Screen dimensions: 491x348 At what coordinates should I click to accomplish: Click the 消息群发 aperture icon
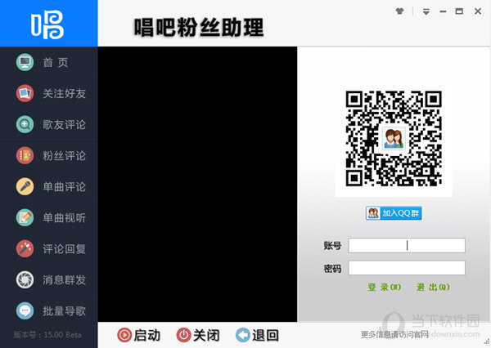25,279
